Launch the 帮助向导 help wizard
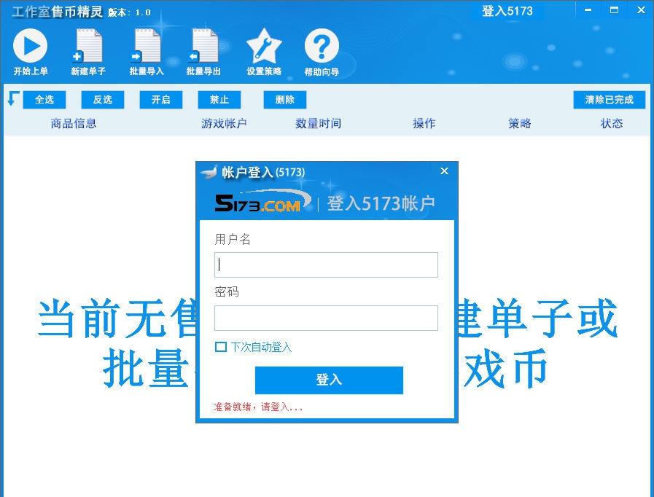Screen dimensions: 654x497 point(321,45)
